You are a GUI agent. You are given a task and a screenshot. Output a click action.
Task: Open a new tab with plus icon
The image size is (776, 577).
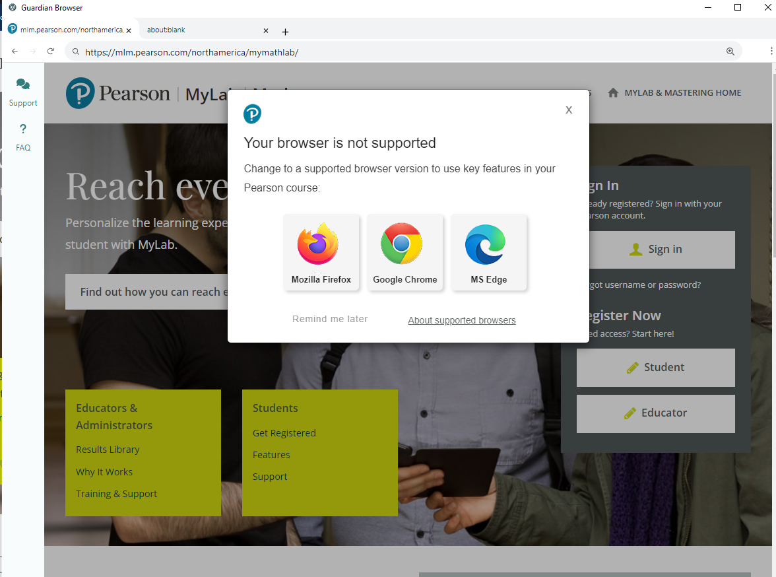pos(285,32)
